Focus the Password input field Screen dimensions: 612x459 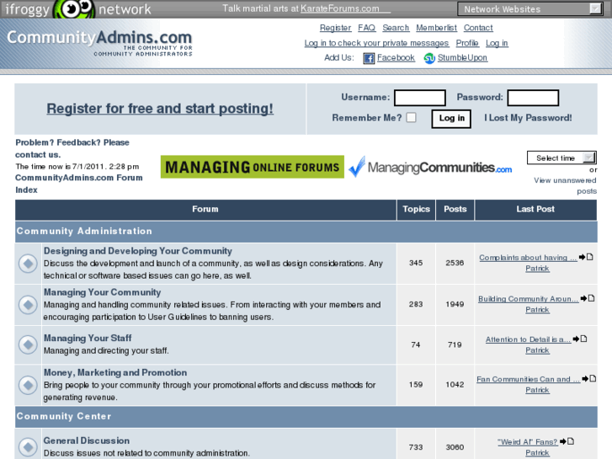(533, 98)
